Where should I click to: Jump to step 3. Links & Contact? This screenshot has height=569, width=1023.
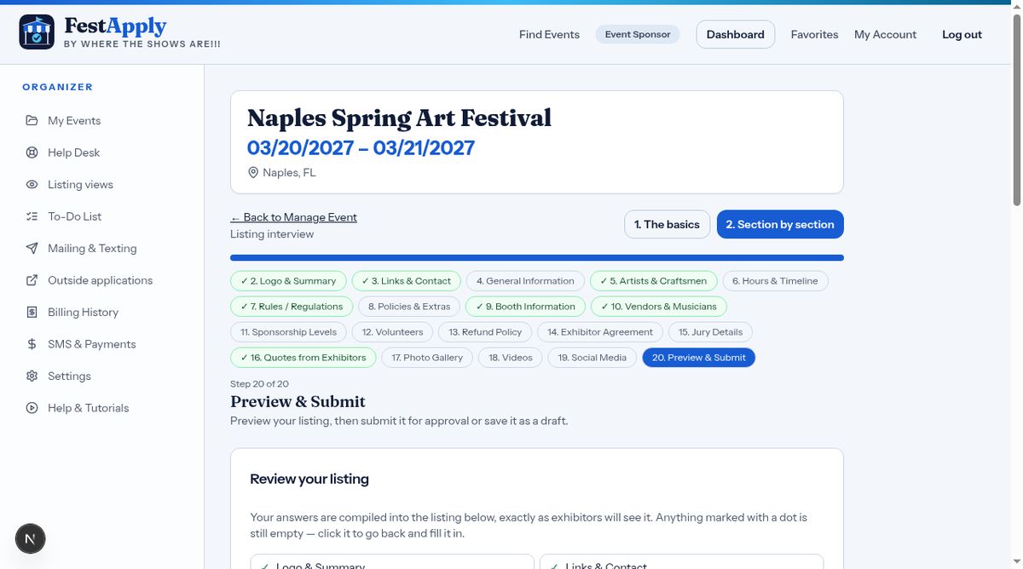pyautogui.click(x=406, y=281)
